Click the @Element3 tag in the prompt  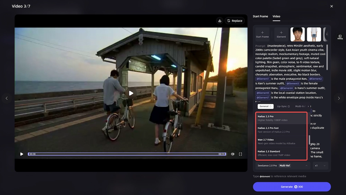[x=293, y=83]
